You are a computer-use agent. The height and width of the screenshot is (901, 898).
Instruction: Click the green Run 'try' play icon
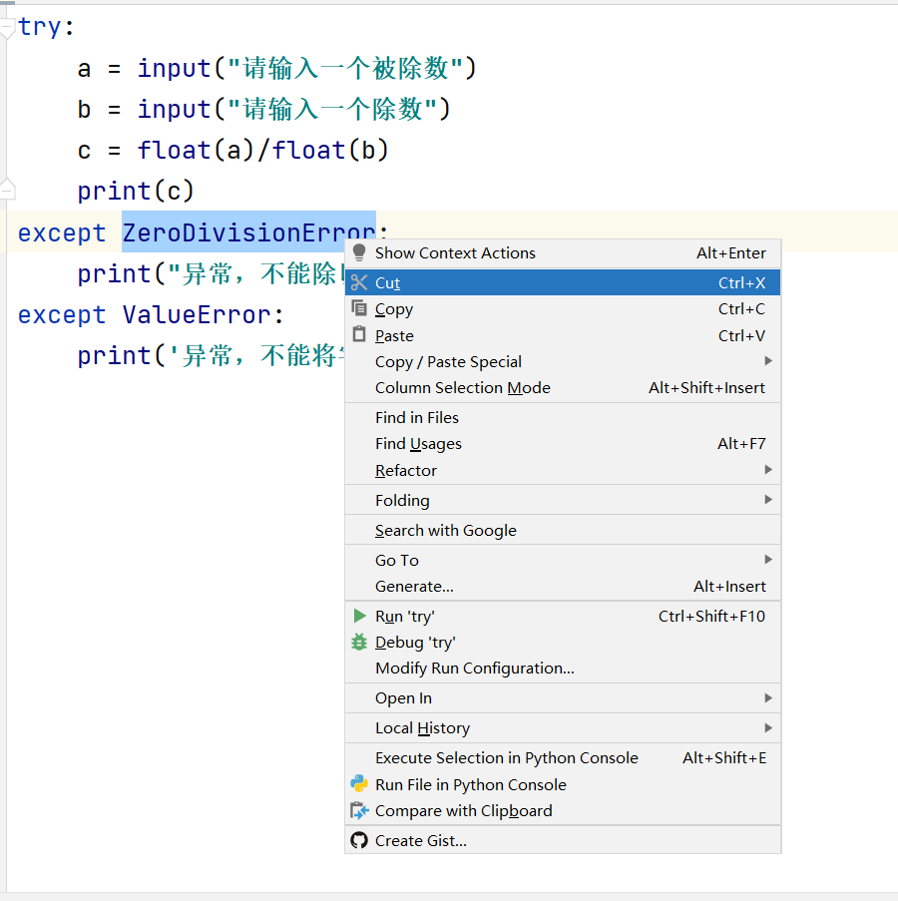pos(359,616)
